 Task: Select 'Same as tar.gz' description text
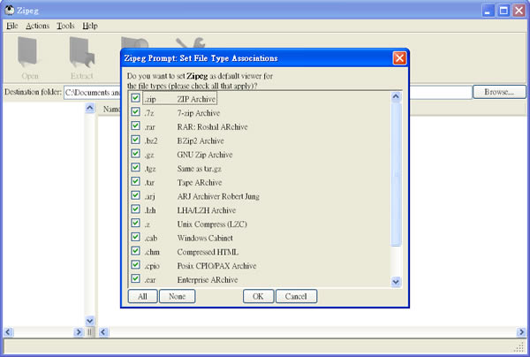(199, 169)
